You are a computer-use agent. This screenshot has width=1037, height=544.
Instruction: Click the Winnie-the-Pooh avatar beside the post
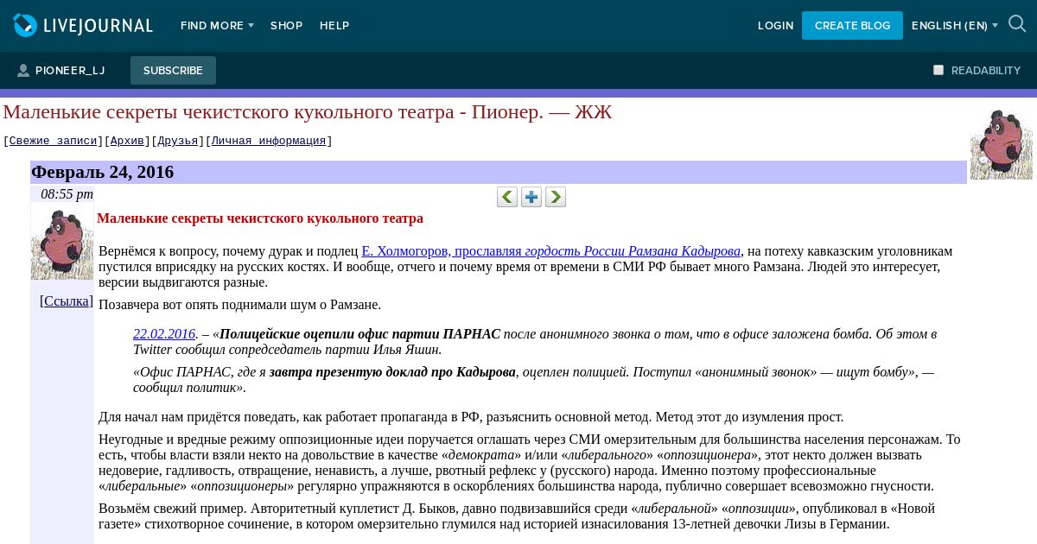tap(62, 244)
